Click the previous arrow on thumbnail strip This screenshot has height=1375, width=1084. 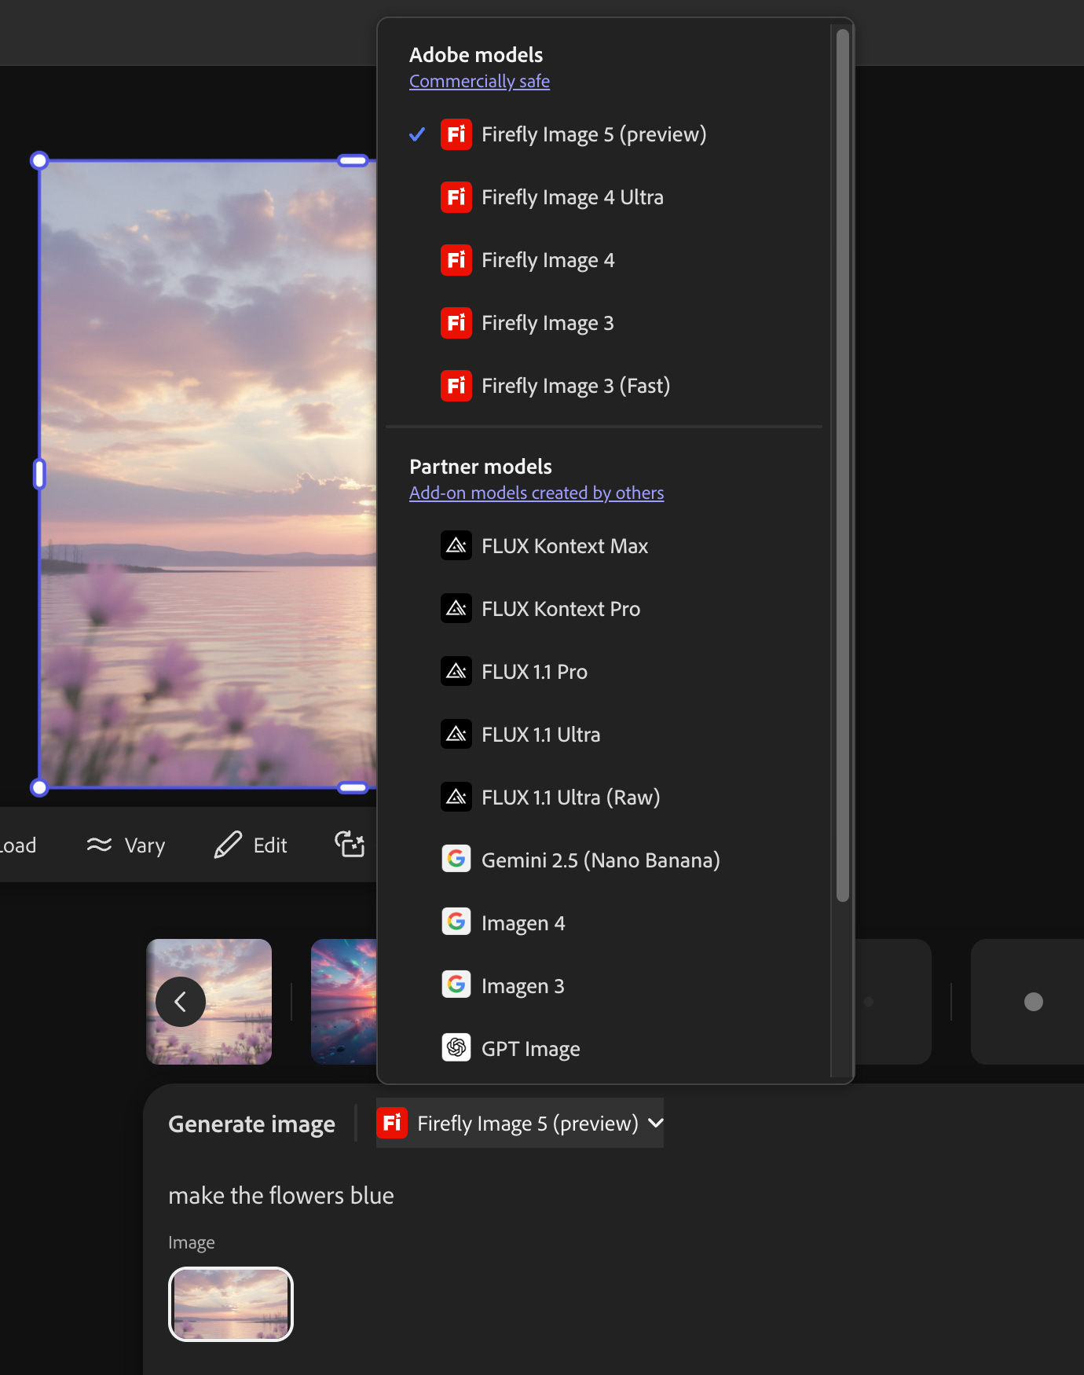click(181, 1002)
